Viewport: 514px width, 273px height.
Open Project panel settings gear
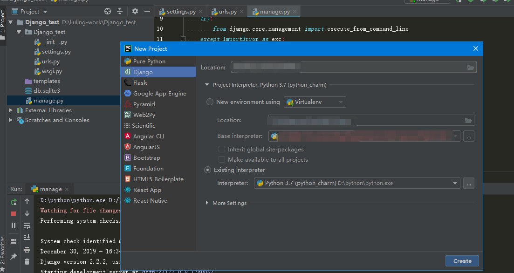point(135,12)
